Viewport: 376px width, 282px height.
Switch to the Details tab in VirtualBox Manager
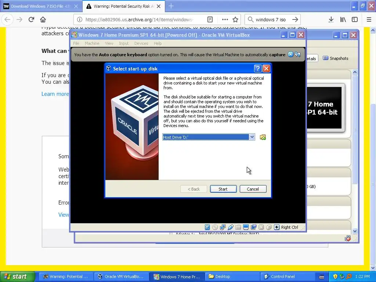(x=312, y=58)
